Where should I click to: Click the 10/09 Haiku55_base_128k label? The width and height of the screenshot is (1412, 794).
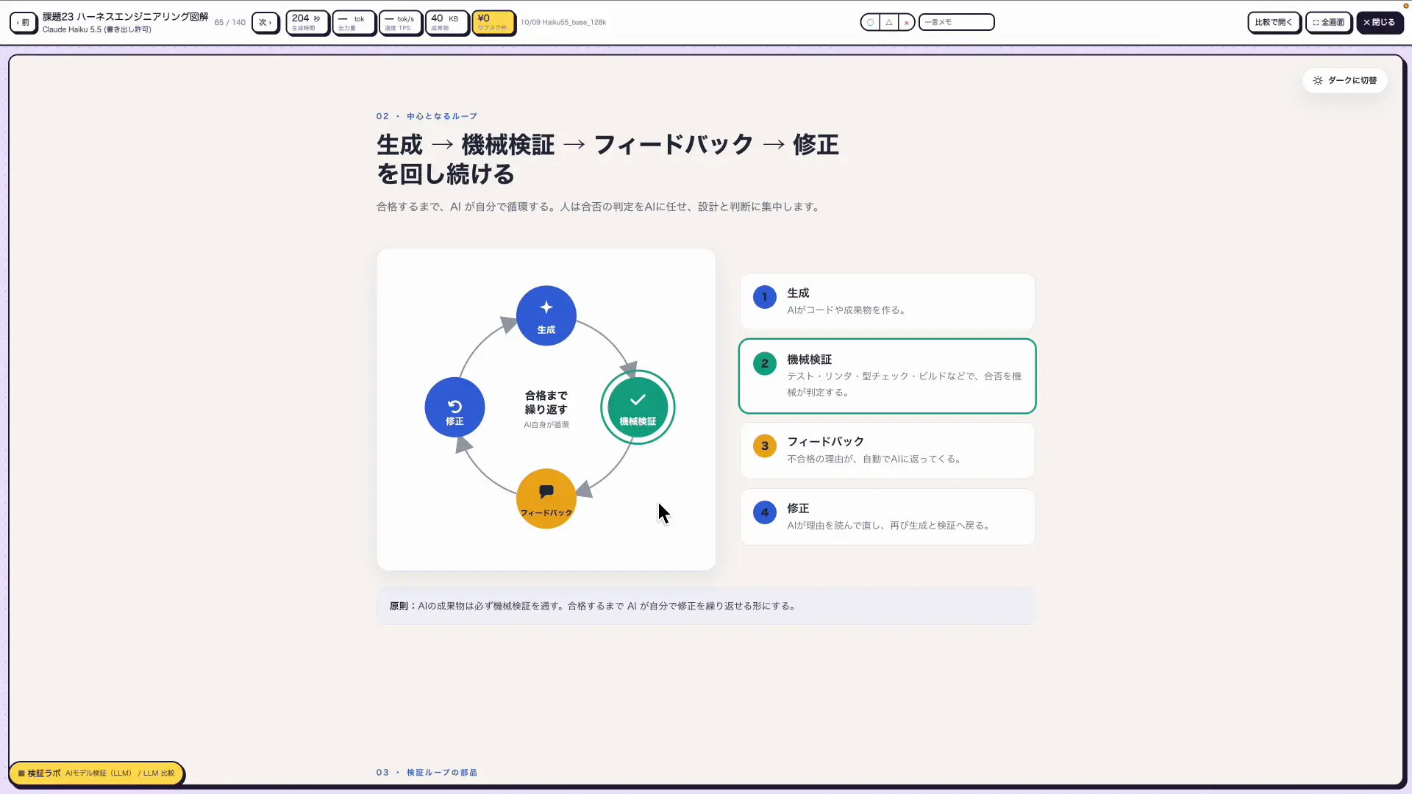(563, 22)
